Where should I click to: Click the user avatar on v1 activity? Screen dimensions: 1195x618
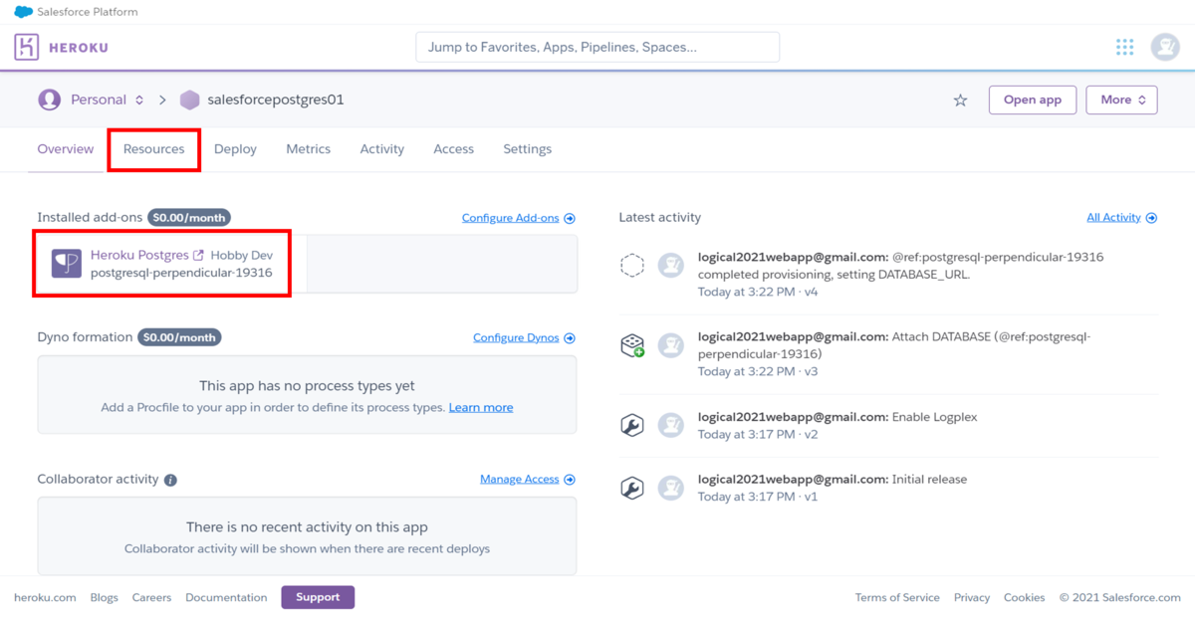coord(671,488)
